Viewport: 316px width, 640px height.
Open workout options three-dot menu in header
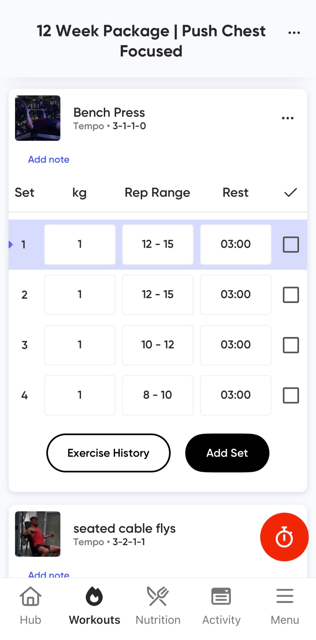294,33
